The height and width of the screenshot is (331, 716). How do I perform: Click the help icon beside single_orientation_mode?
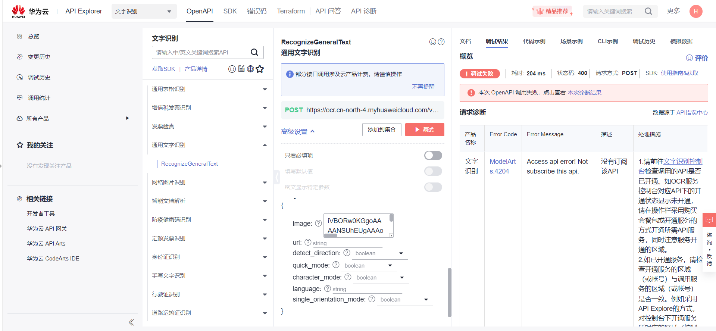point(372,299)
